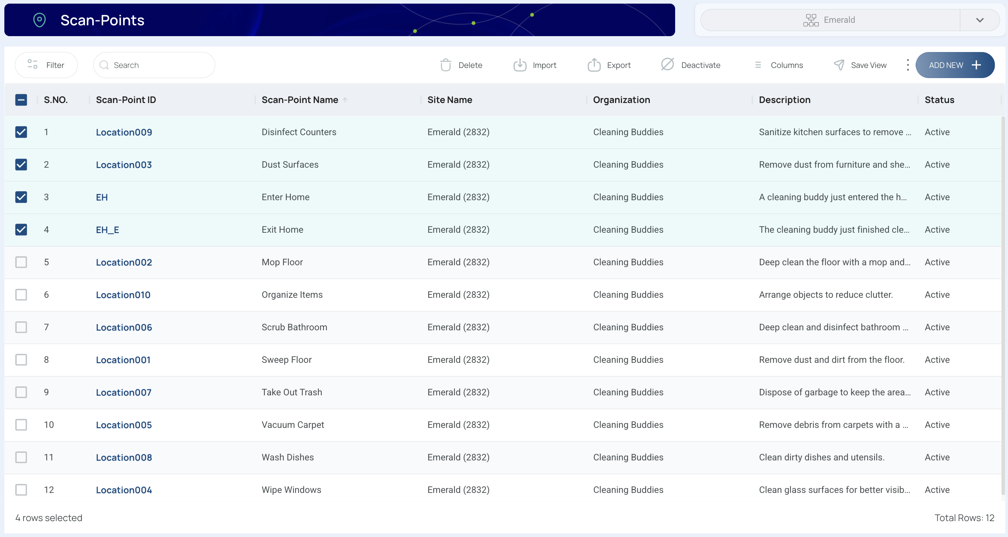Click the 'Total Rows: 12' text
The height and width of the screenshot is (537, 1008).
pos(964,518)
